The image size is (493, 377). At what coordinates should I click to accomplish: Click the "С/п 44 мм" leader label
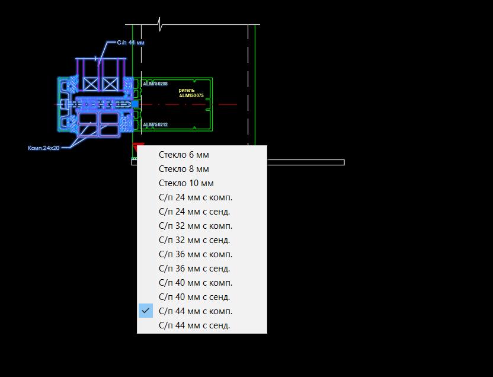pos(130,43)
